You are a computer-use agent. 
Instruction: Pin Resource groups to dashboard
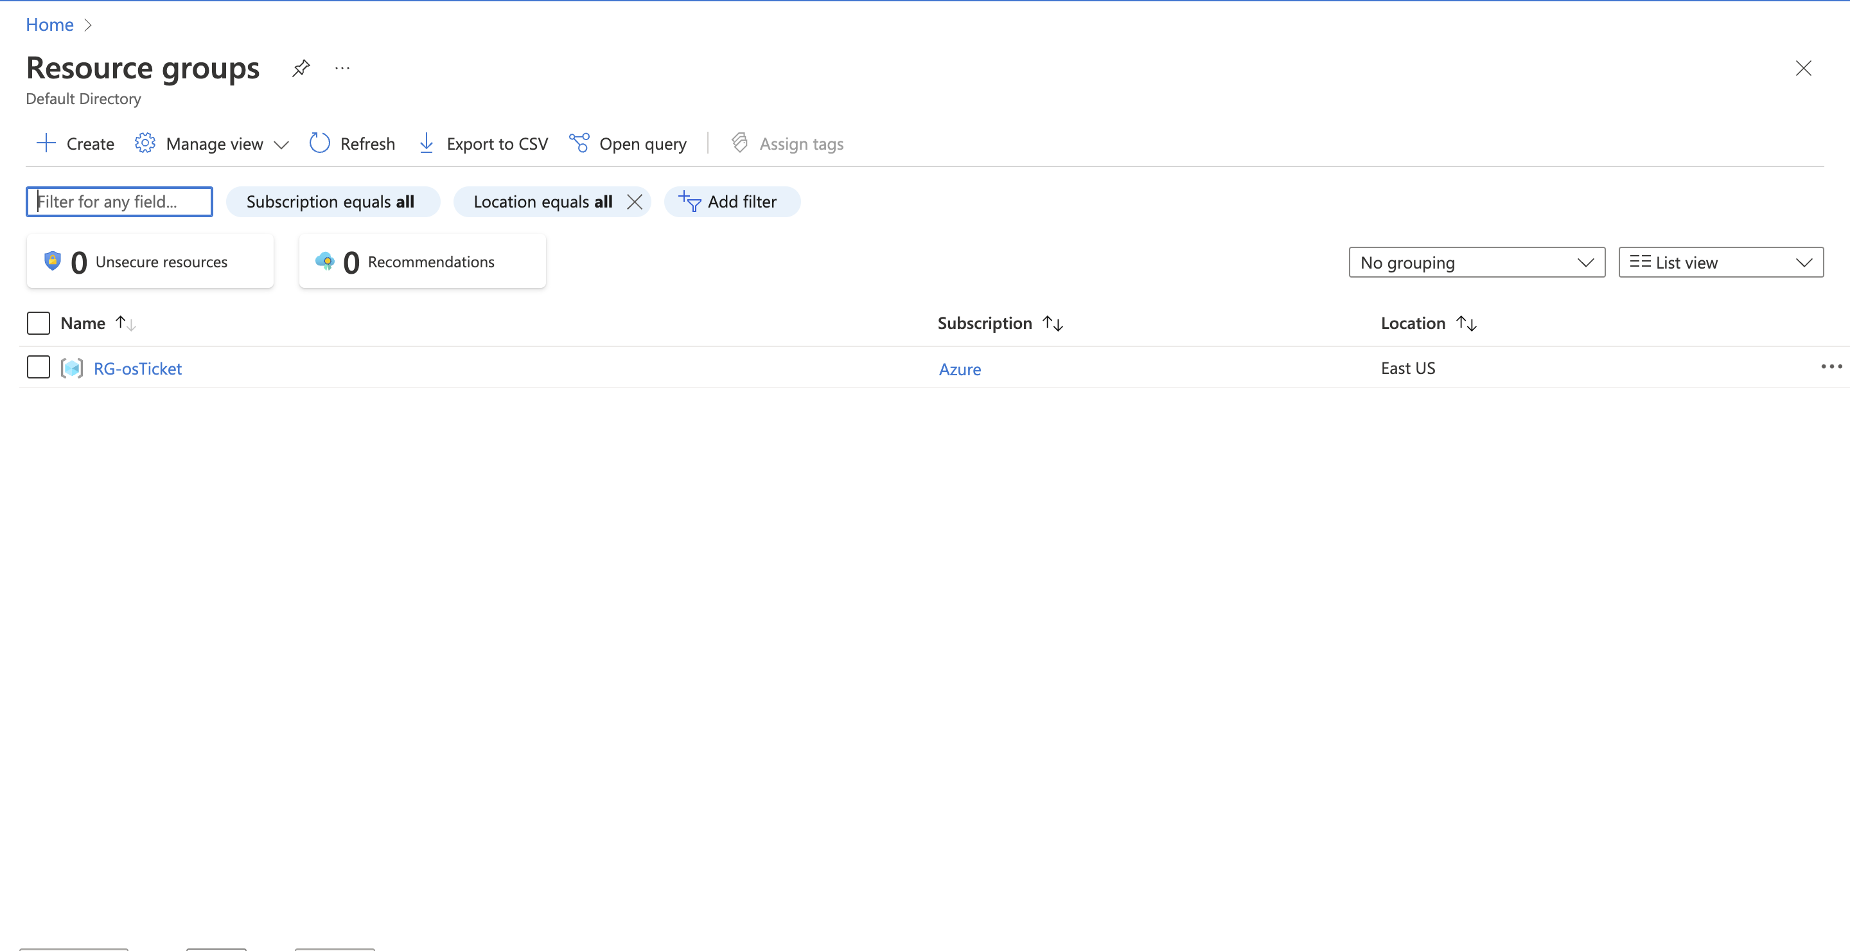pos(301,68)
